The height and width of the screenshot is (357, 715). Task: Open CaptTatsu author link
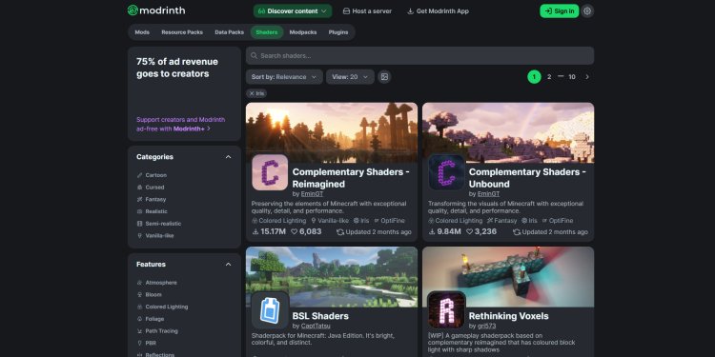tap(316, 326)
